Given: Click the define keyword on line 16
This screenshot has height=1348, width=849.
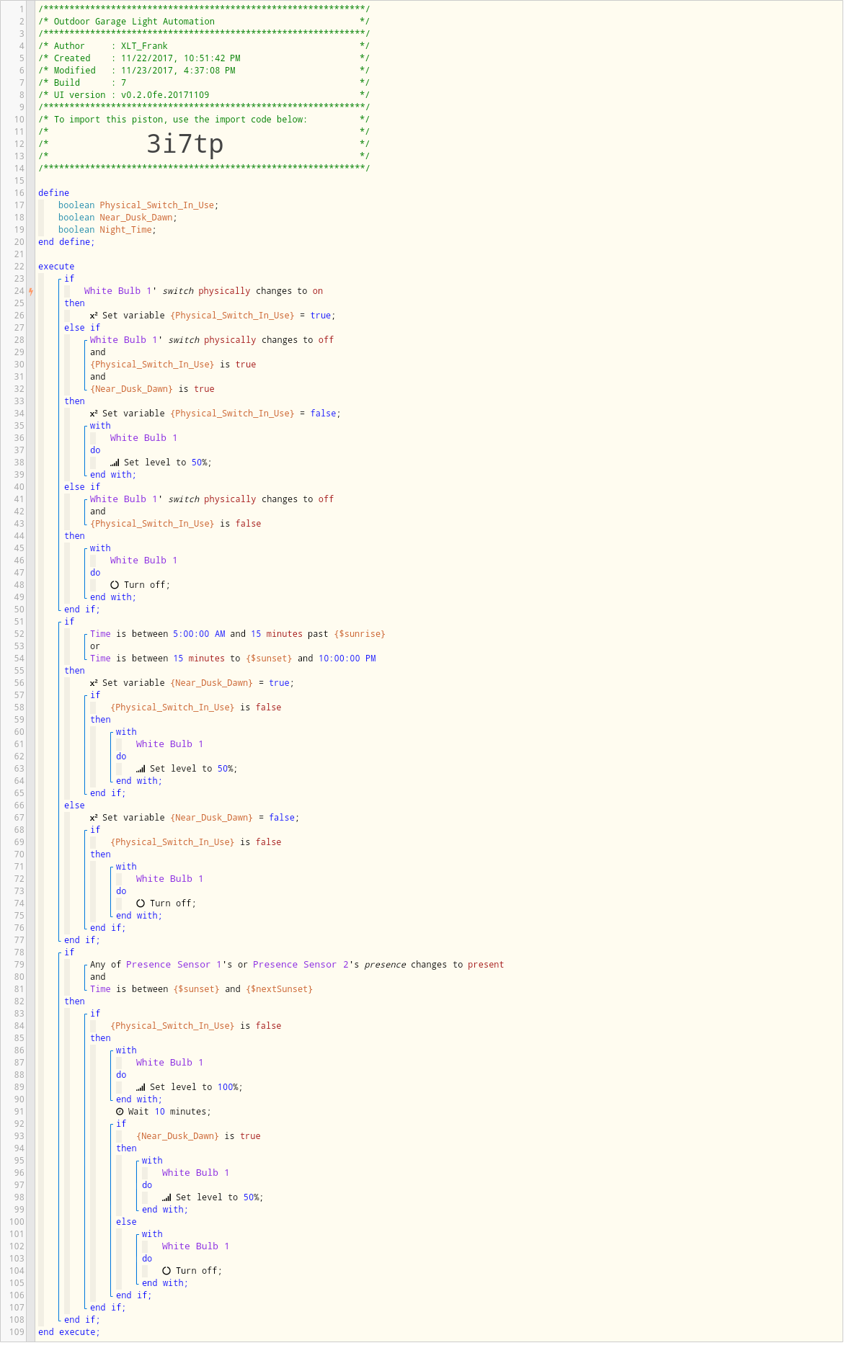Looking at the screenshot, I should (54, 193).
